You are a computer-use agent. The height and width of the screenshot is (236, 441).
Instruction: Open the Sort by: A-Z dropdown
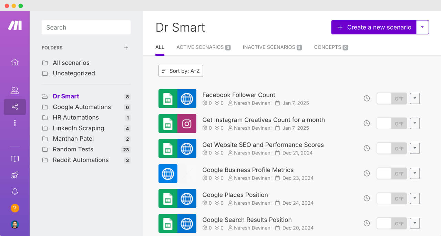tap(181, 71)
